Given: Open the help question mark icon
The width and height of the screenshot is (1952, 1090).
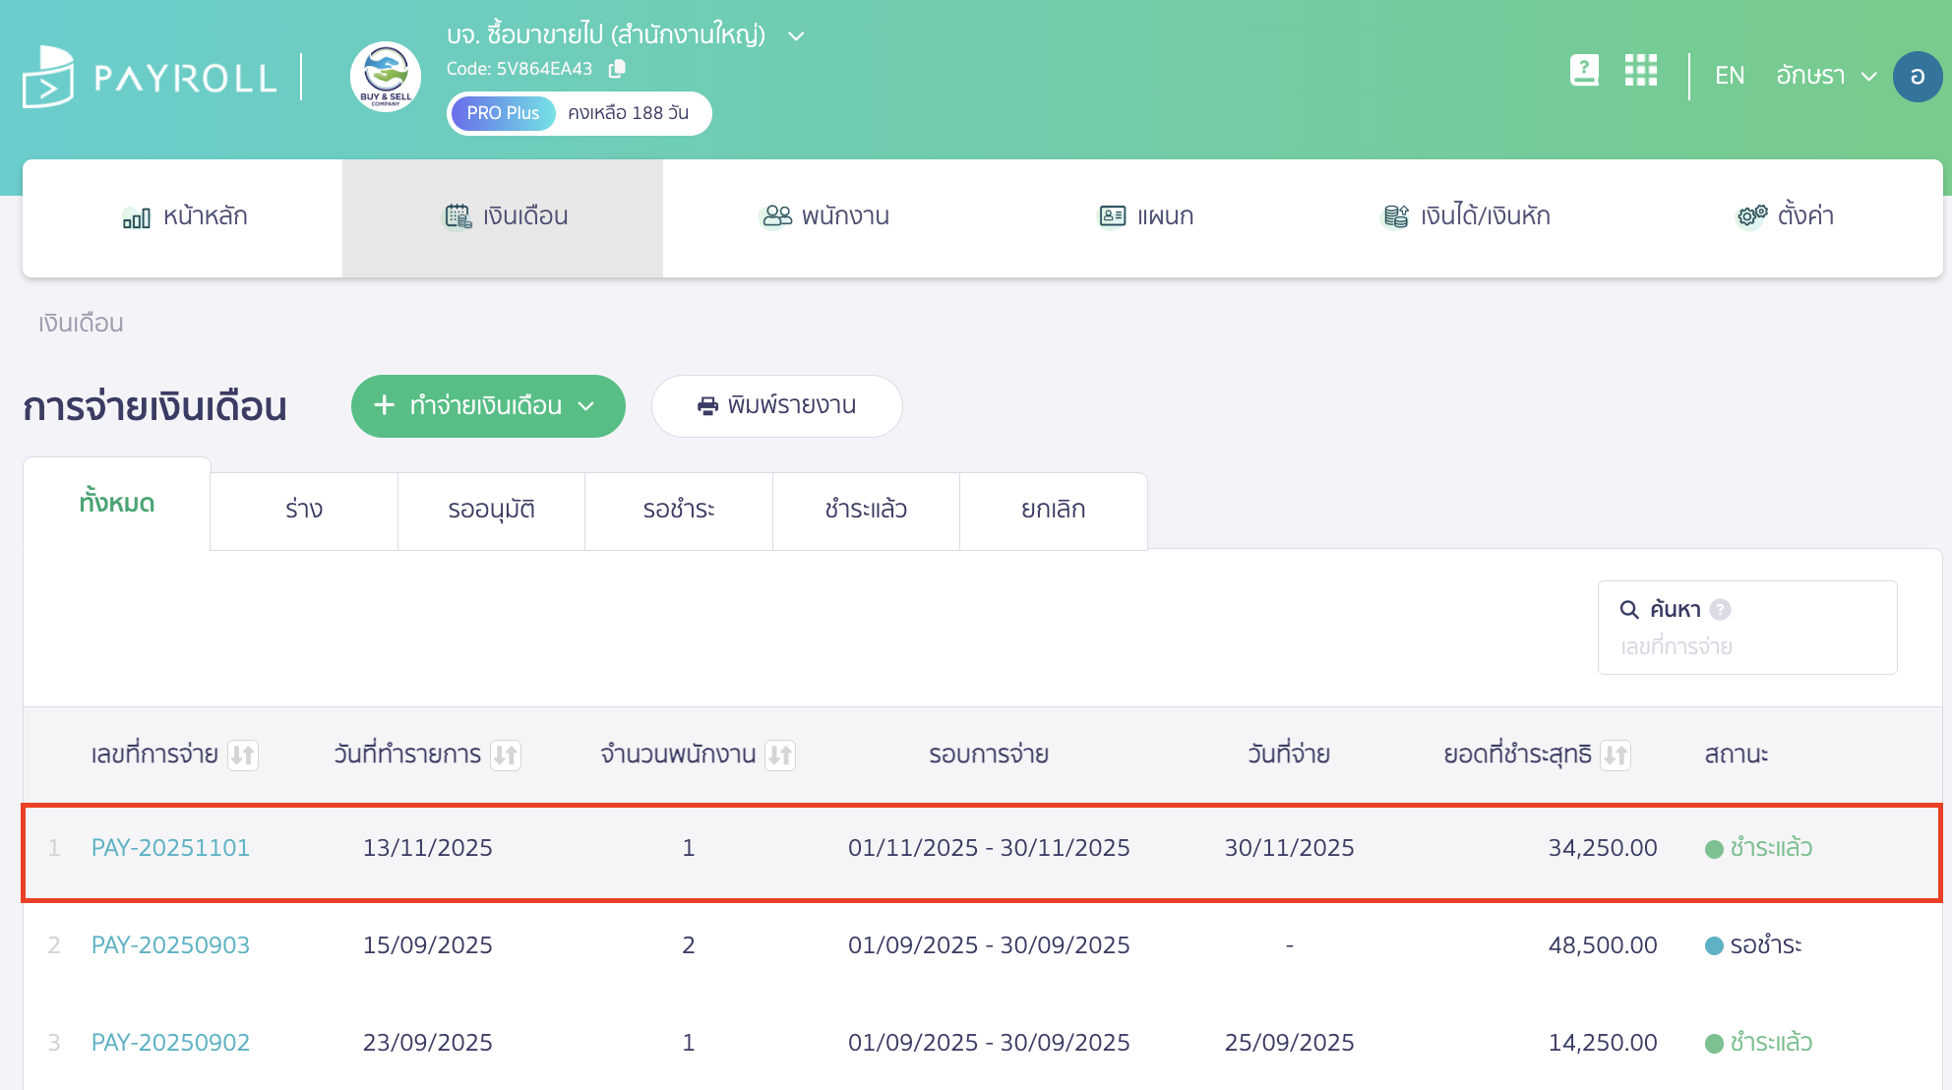Looking at the screenshot, I should (1584, 71).
